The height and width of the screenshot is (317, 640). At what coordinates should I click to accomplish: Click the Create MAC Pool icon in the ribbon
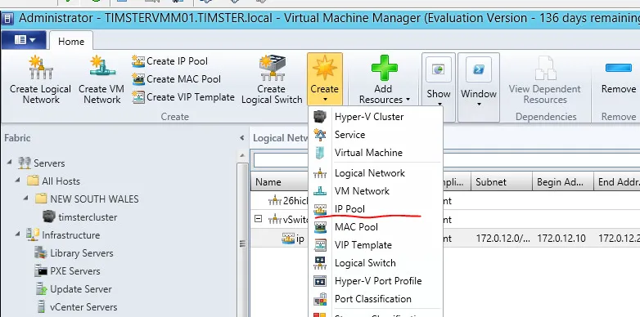coord(138,79)
